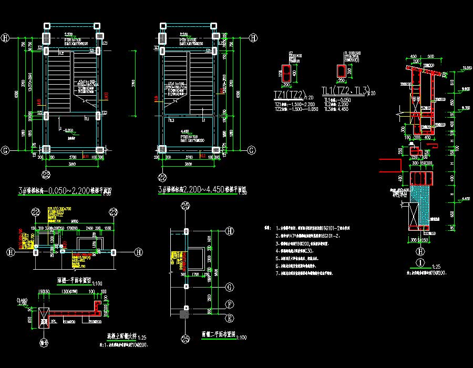Select the title "3#楼梯标高2.200~4.450楼梯平面图"
The image size is (473, 368).
(x=202, y=189)
